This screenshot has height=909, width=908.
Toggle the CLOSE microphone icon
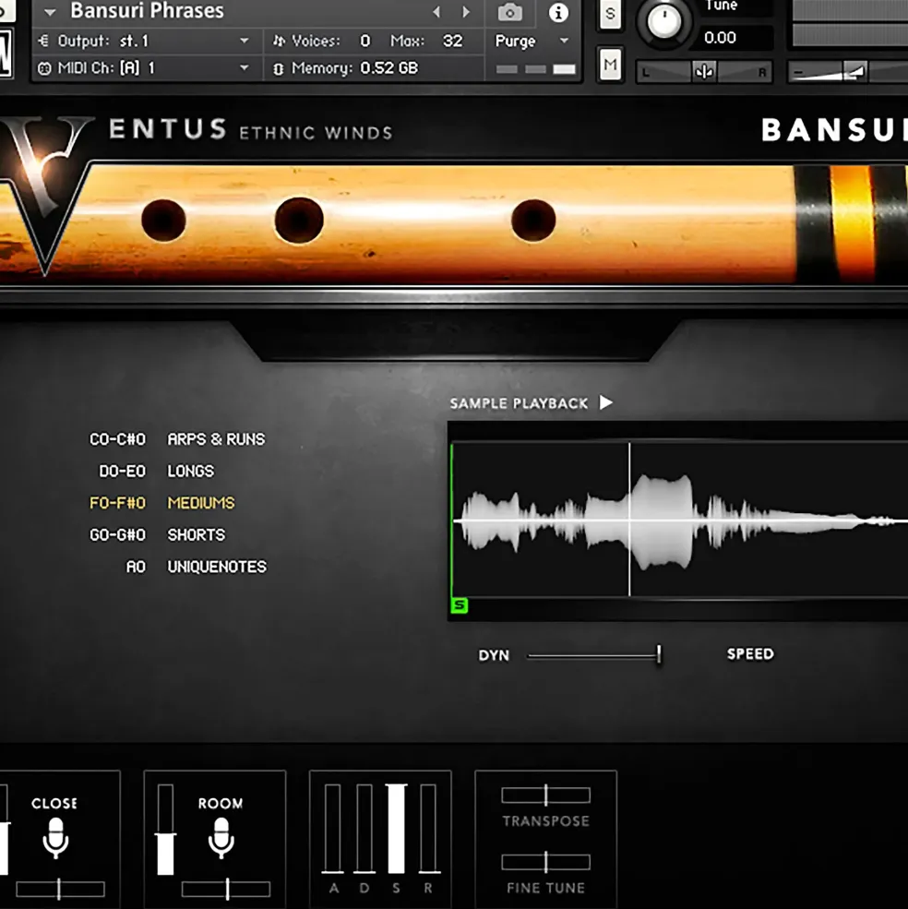55,838
